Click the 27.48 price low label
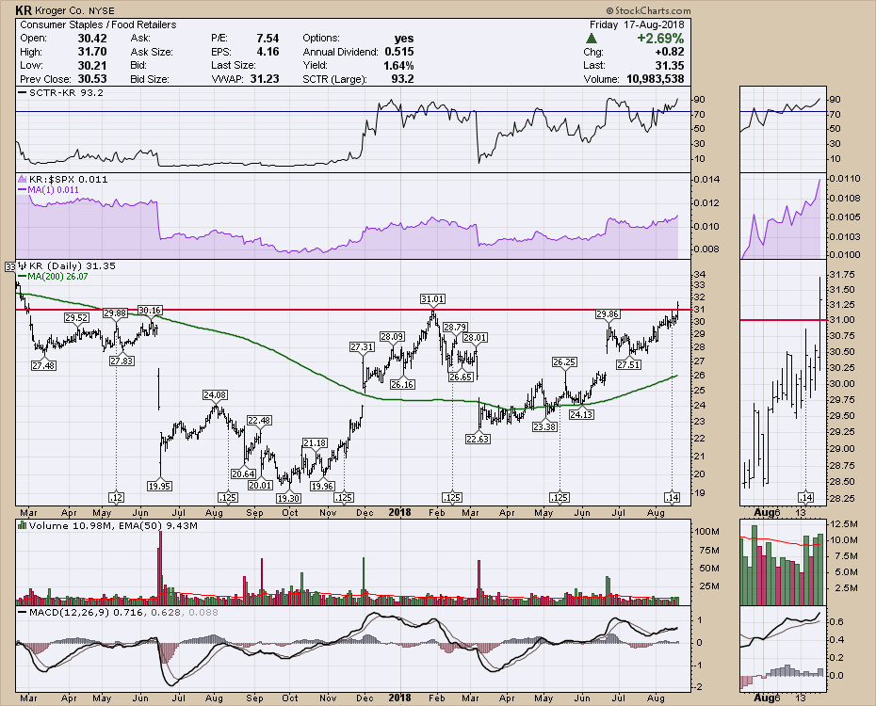Viewport: 876px width, 706px height. [43, 365]
